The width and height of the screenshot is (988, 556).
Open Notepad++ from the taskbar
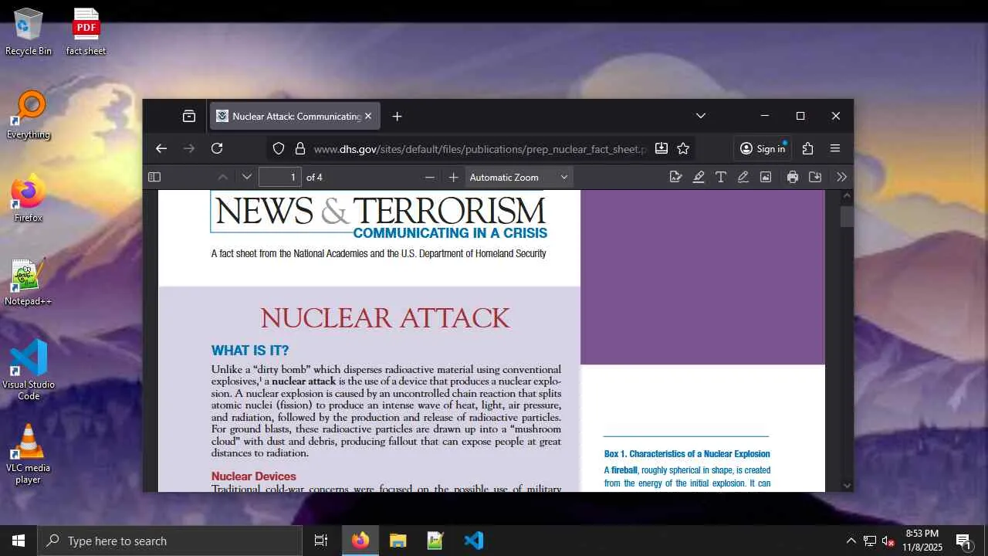coord(435,541)
